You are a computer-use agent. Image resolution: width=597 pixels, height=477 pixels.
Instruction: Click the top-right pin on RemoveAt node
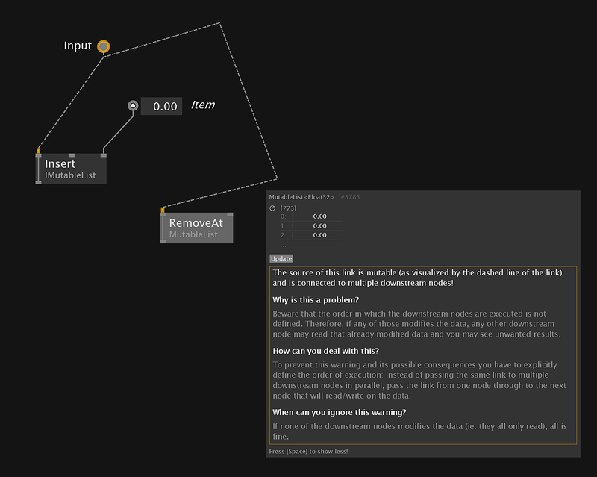(230, 213)
